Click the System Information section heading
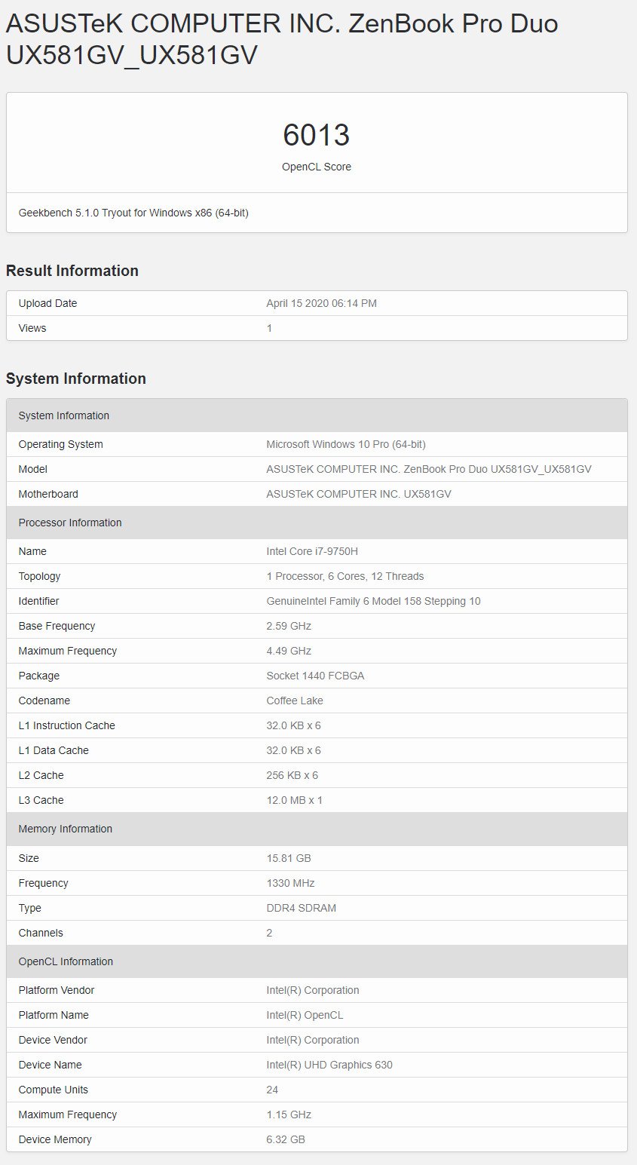The width and height of the screenshot is (637, 1165). [76, 379]
